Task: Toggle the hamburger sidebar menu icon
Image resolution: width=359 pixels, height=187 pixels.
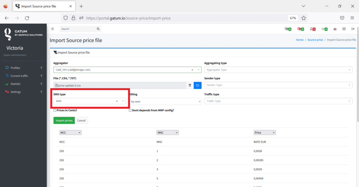Action: coord(53,29)
